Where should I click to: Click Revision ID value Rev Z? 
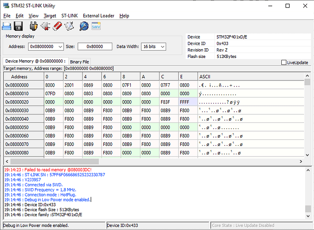click(x=222, y=50)
